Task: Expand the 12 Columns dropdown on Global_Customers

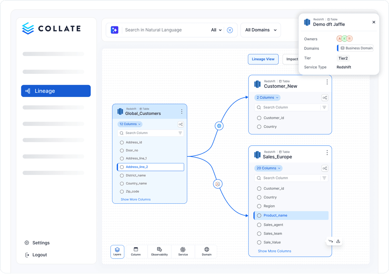Action: pos(130,124)
